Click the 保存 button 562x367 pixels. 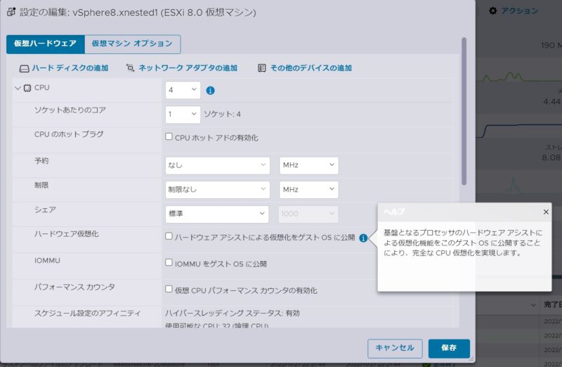pos(449,348)
